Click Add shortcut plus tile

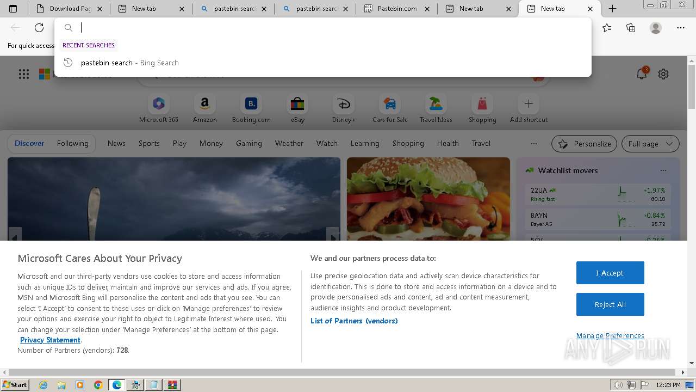point(529,109)
